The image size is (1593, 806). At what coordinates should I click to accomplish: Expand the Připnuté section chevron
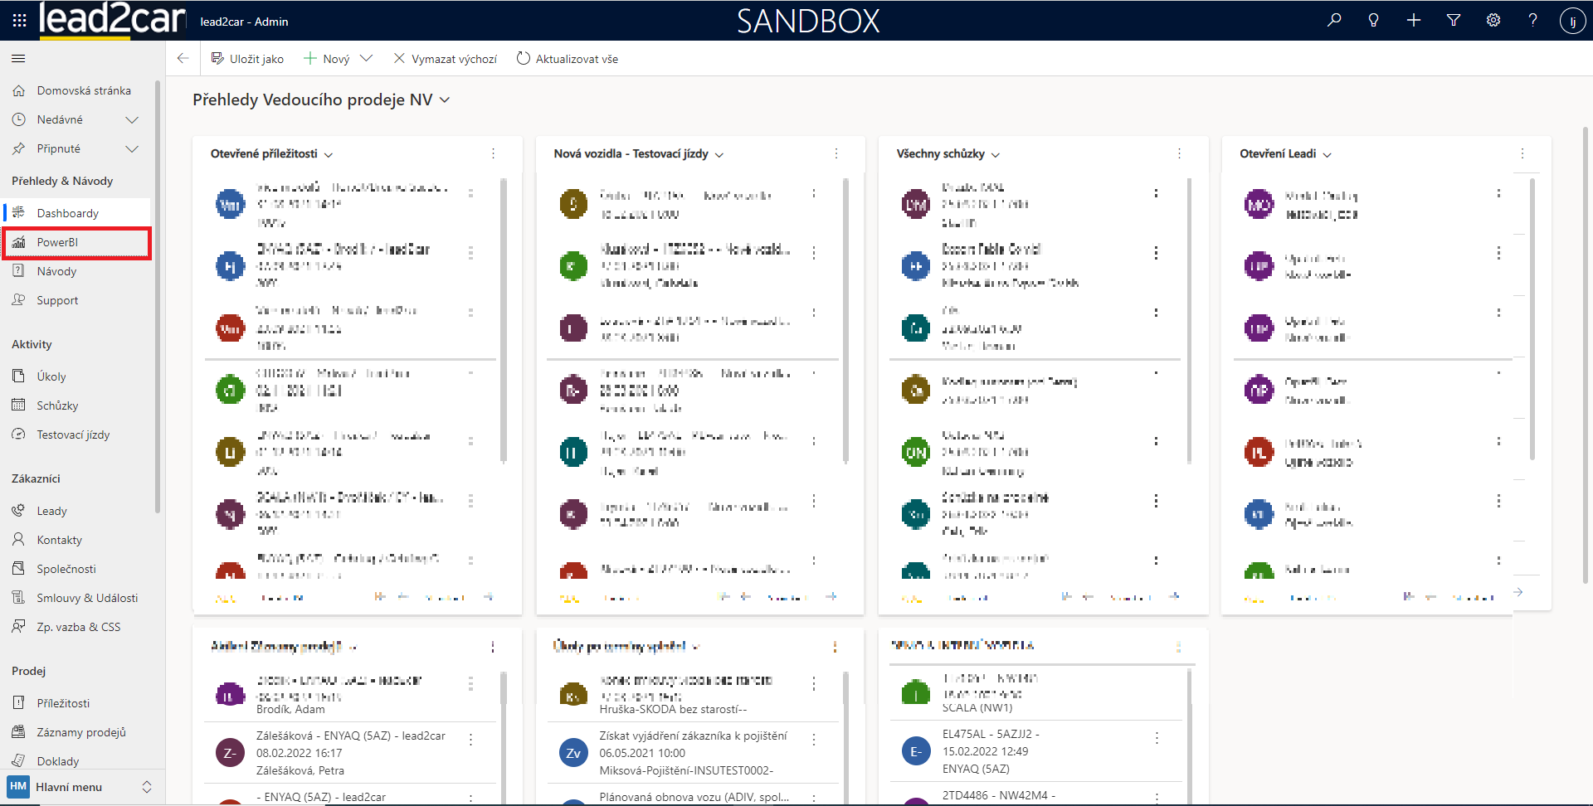tap(131, 149)
